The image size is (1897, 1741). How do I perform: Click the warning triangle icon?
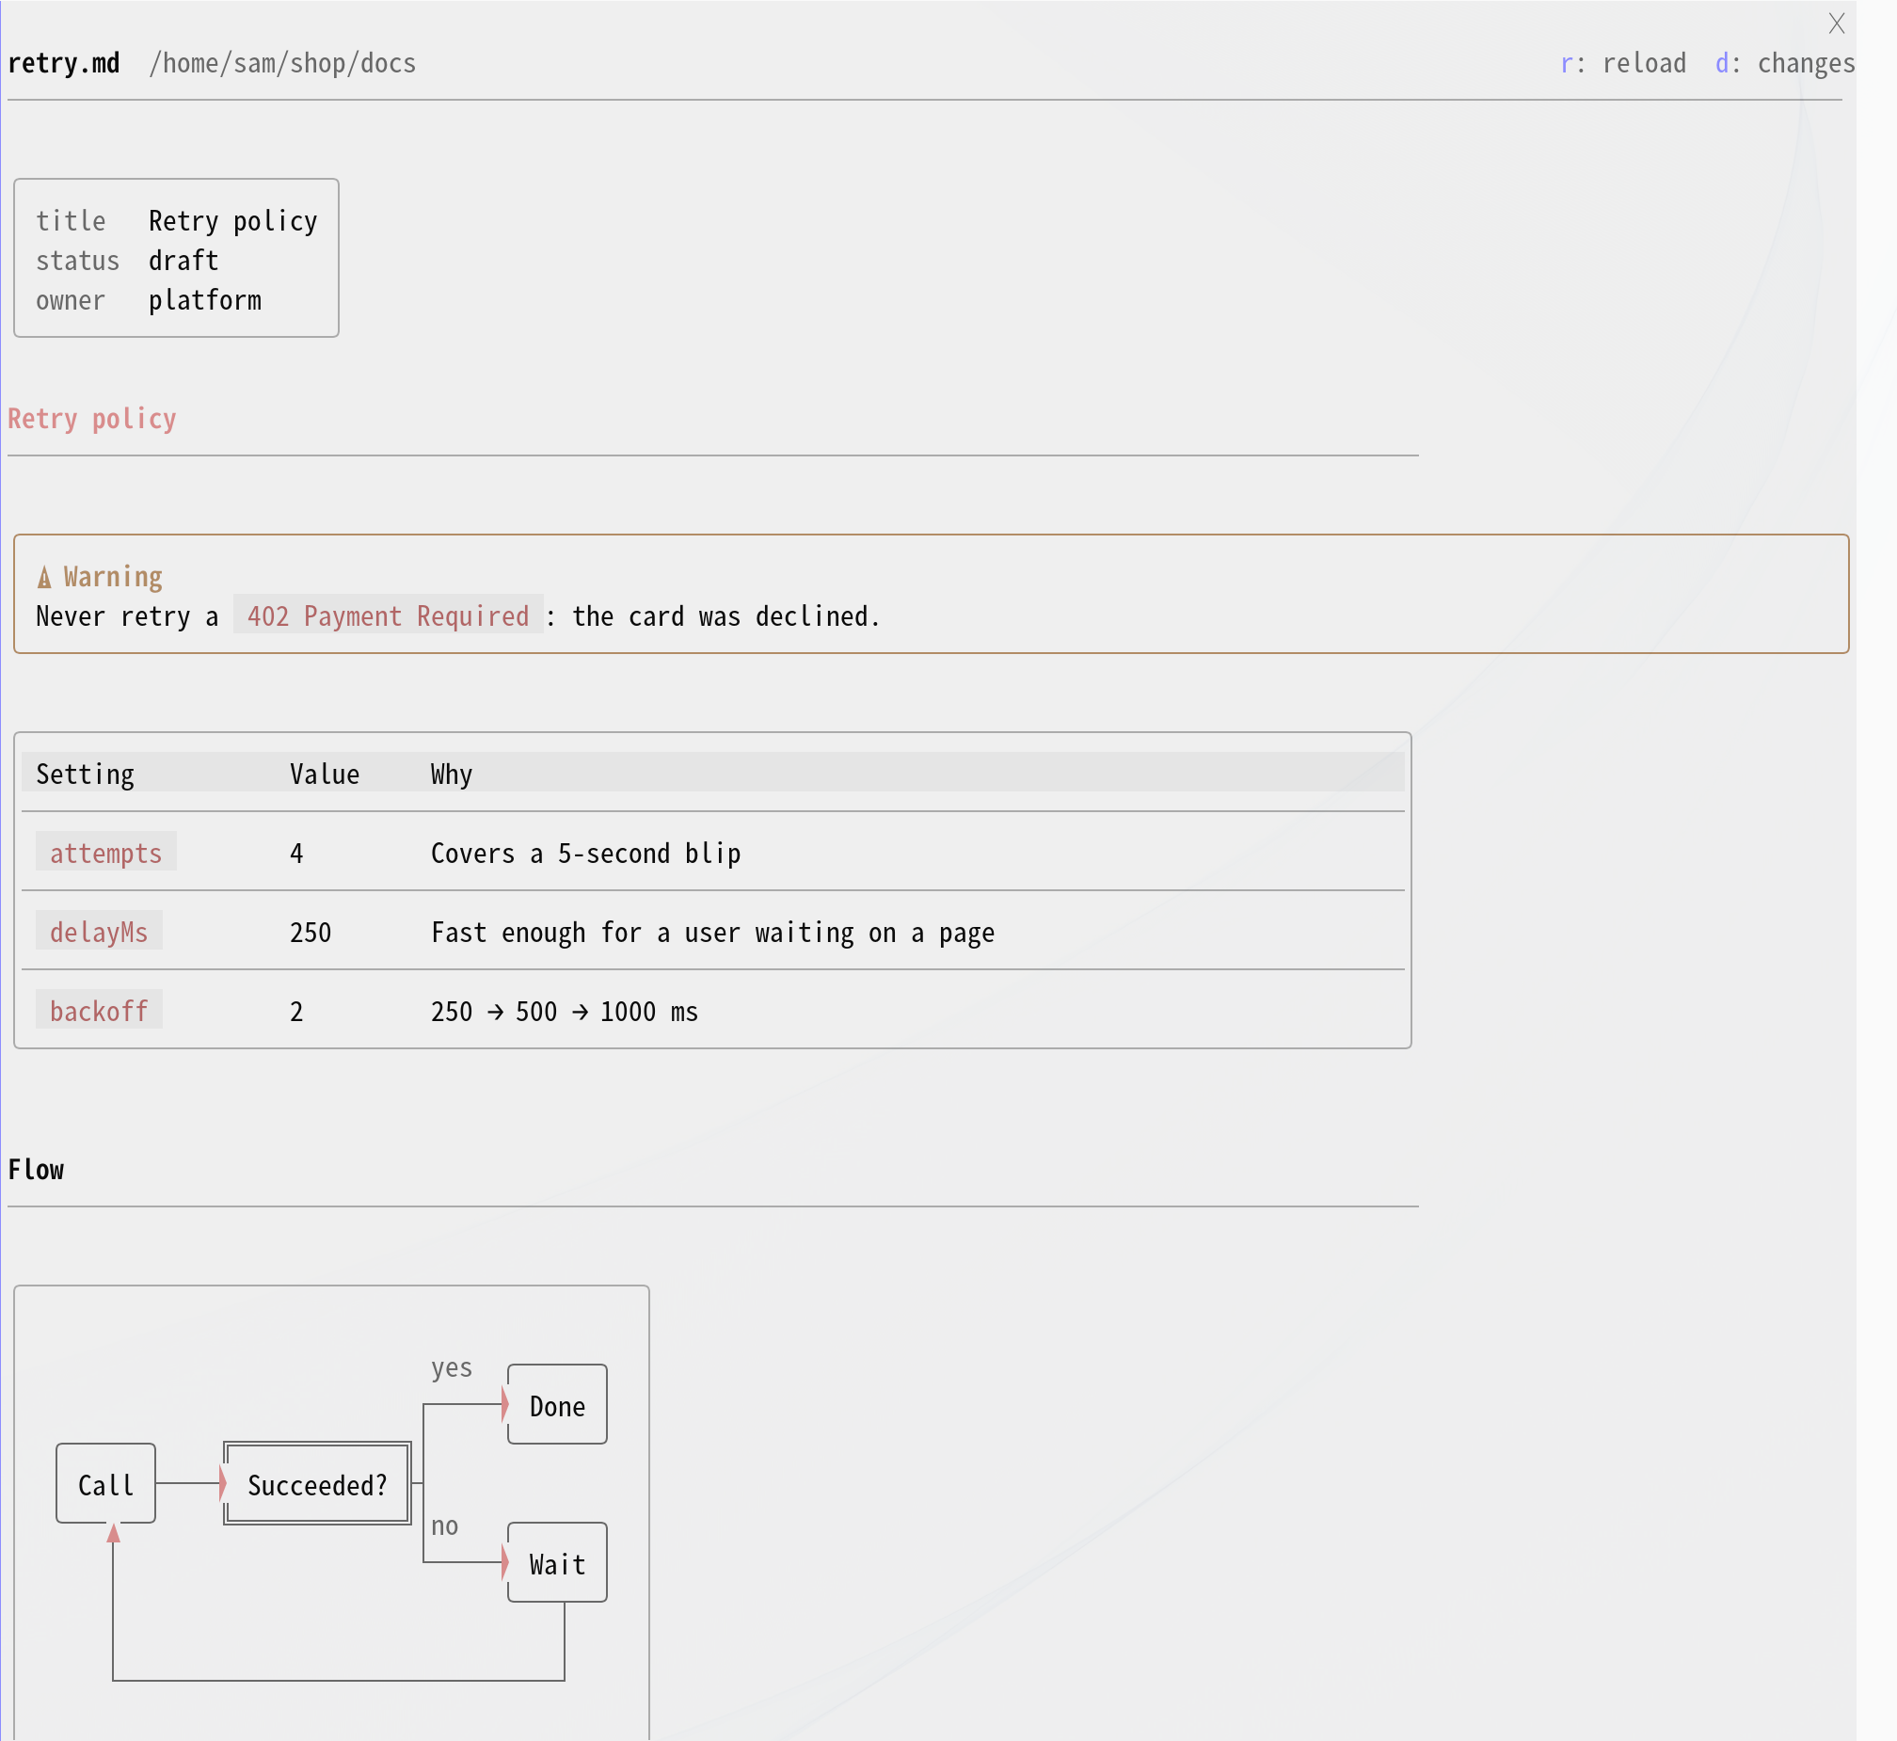44,577
